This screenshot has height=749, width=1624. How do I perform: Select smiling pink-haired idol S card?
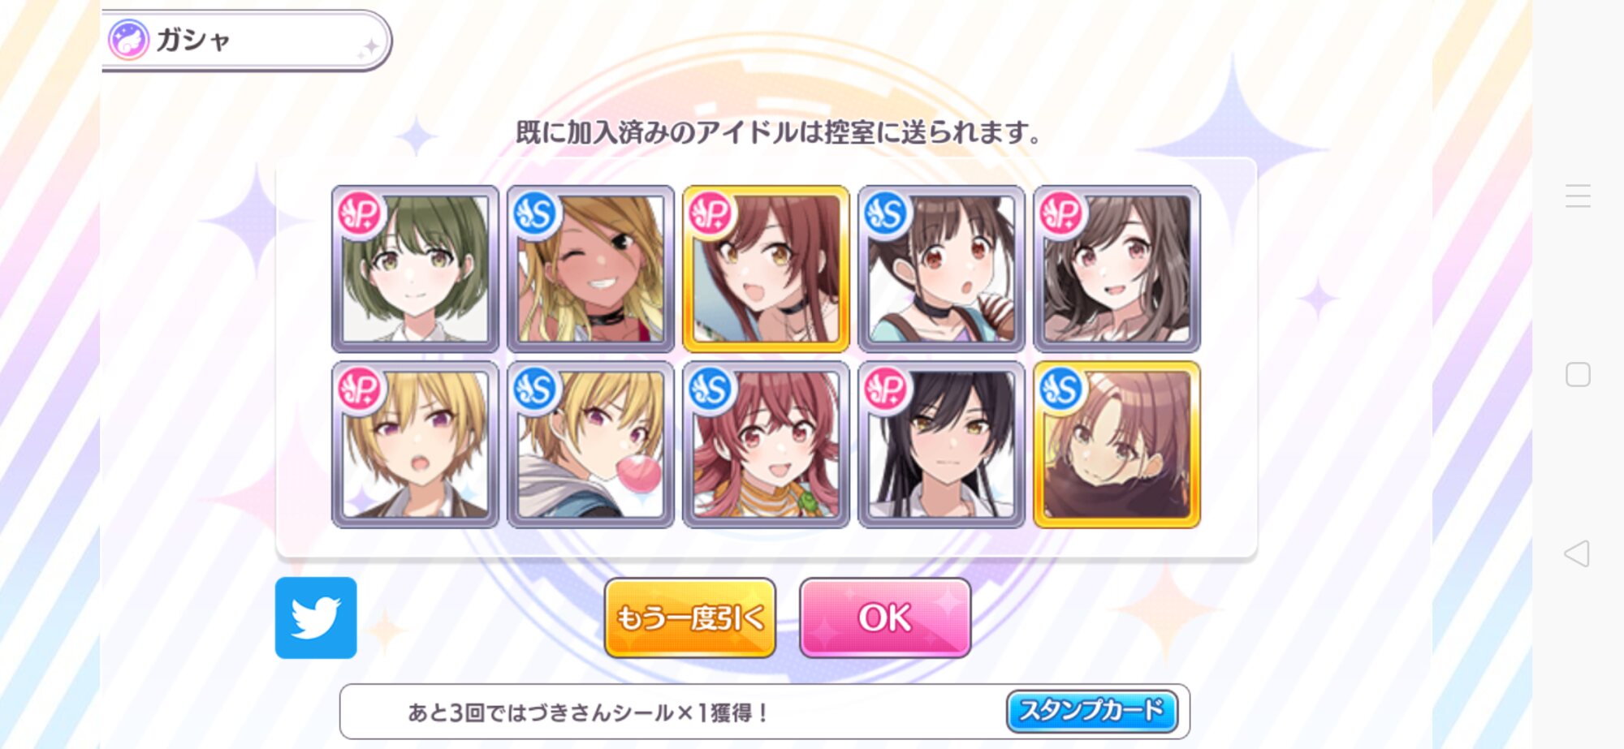pyautogui.click(x=766, y=445)
